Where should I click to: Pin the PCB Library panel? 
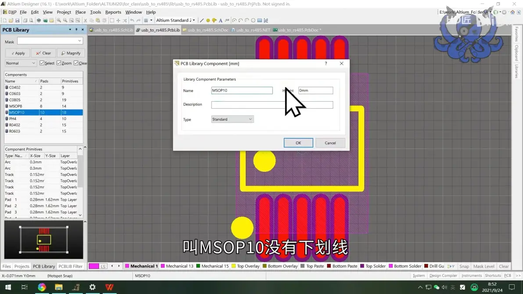(x=76, y=30)
